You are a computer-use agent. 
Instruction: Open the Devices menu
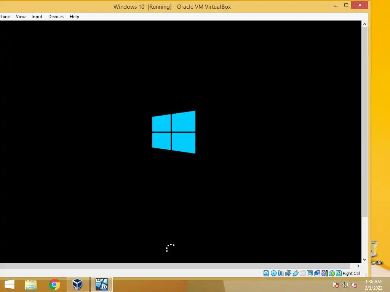[x=56, y=17]
